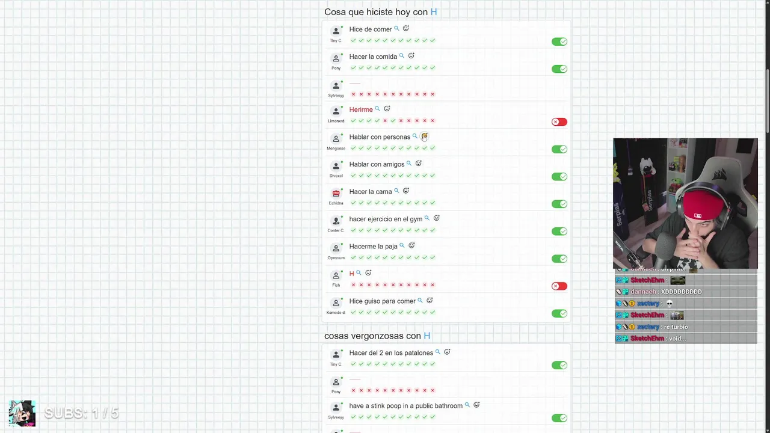Click the magnifier next to "Hacerme la paja"
770x433 pixels.
pos(402,246)
